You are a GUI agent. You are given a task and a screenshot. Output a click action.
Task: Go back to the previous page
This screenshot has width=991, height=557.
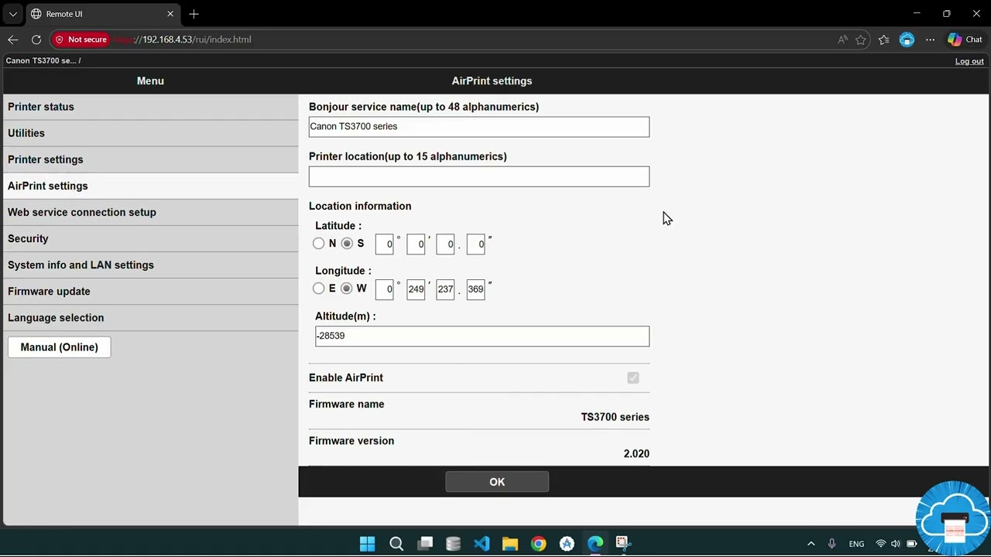(x=13, y=39)
